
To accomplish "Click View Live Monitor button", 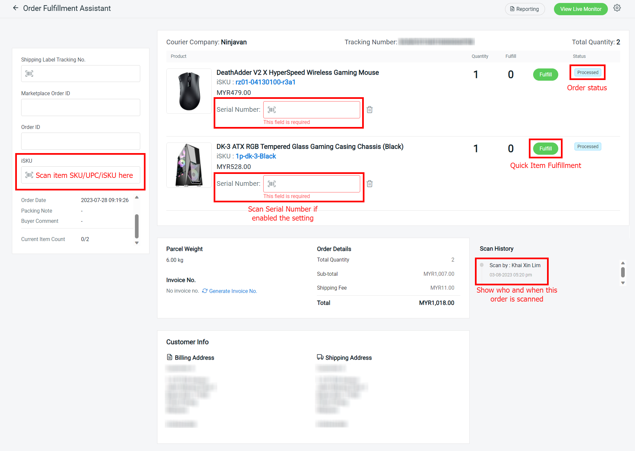I will pyautogui.click(x=580, y=9).
